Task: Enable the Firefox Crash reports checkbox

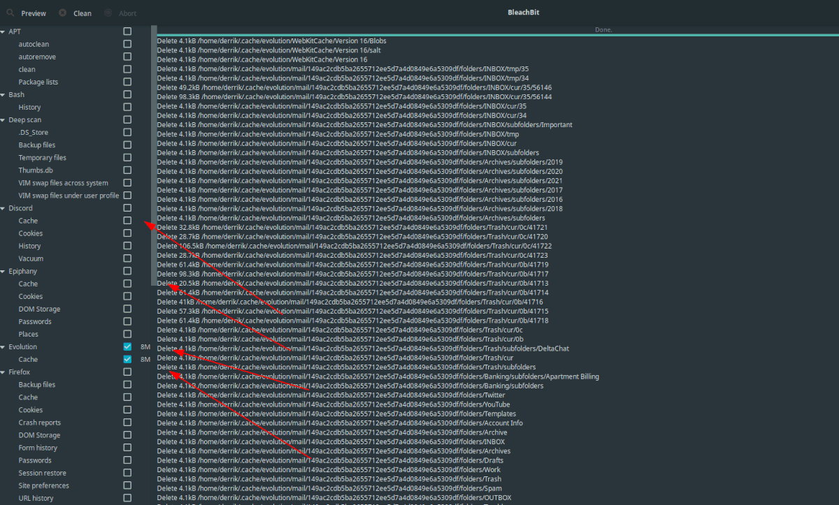Action: click(x=127, y=423)
